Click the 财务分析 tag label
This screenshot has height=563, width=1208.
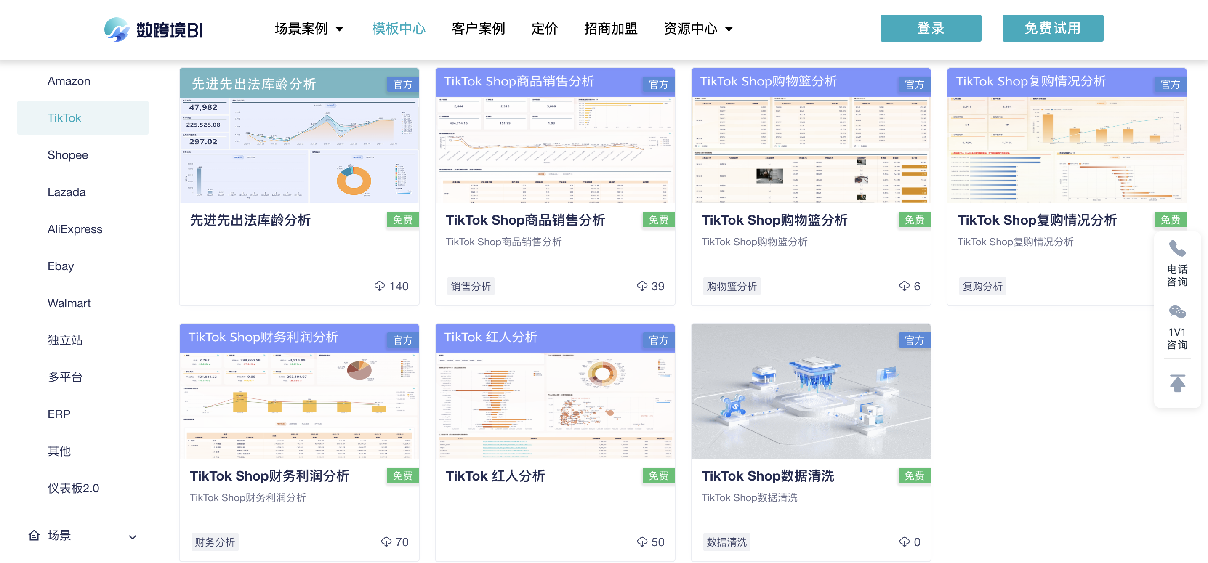point(215,542)
